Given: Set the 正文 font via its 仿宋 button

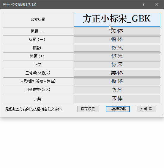Looking at the screenshot, I should pyautogui.click(x=117, y=65).
